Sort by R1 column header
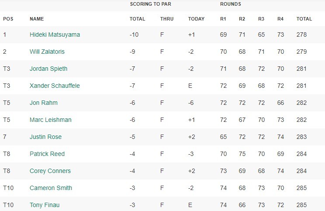Image resolution: width=325 pixels, height=211 pixels. [x=223, y=19]
